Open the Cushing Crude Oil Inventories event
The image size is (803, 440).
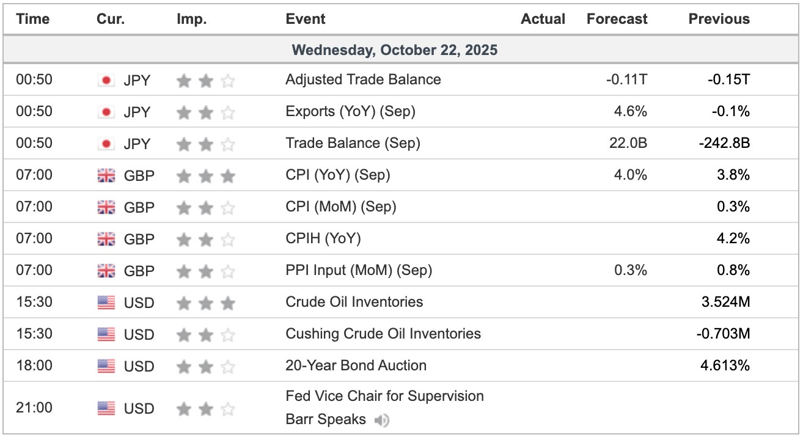383,334
